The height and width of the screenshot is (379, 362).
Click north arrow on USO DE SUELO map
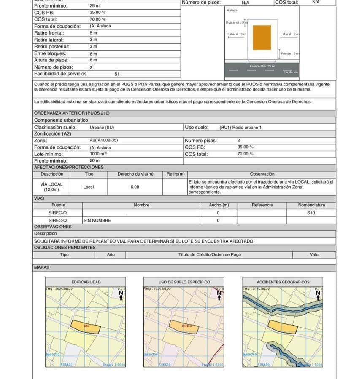[219, 295]
